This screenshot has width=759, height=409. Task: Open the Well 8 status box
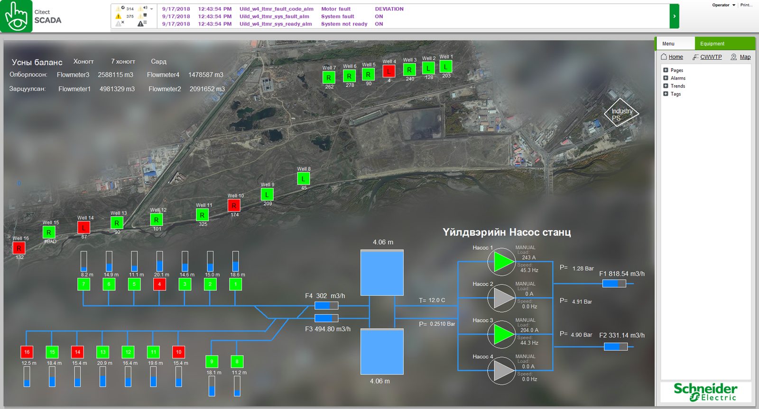click(x=304, y=179)
